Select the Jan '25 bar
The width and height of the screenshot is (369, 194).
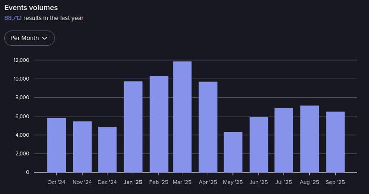coord(133,127)
